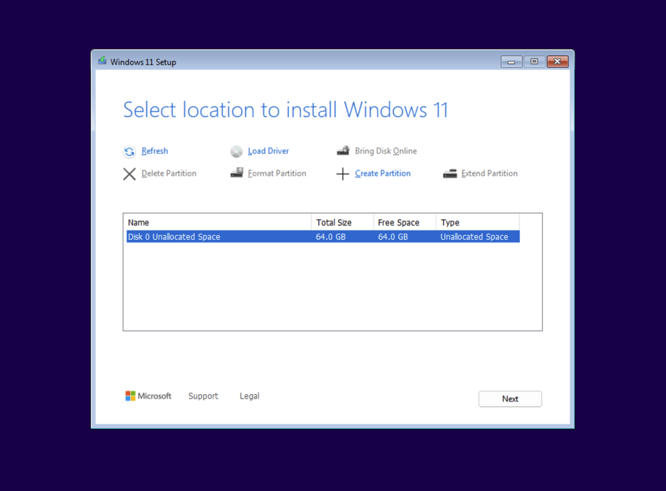
Task: Open the Support link
Action: point(203,396)
